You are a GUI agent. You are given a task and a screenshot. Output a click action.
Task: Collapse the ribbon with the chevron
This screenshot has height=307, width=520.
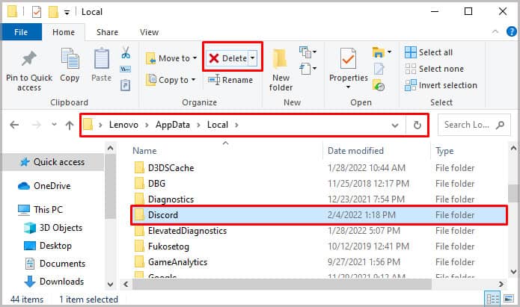[x=495, y=32]
